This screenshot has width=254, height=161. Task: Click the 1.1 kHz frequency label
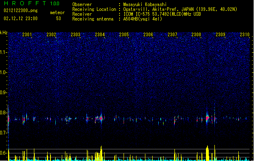click(3, 52)
